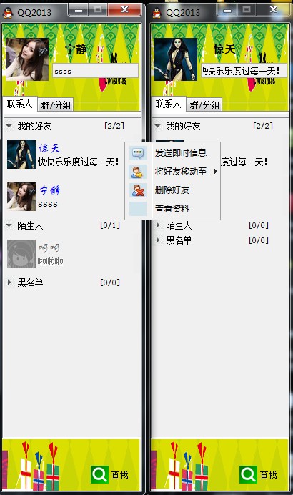Open 惊天 profile avatar in right window header
The image size is (293, 495).
[176, 59]
